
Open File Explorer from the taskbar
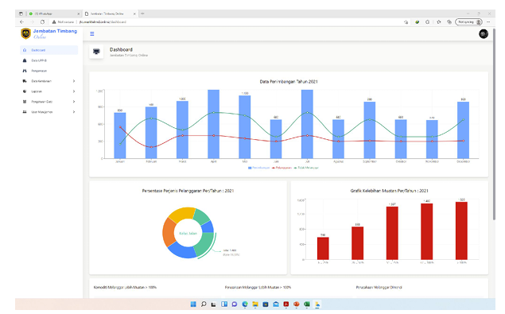(x=255, y=304)
